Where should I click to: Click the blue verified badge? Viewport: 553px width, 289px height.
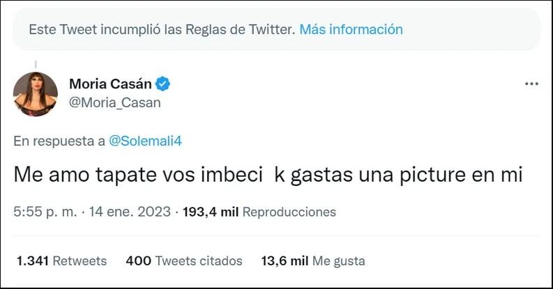[163, 84]
